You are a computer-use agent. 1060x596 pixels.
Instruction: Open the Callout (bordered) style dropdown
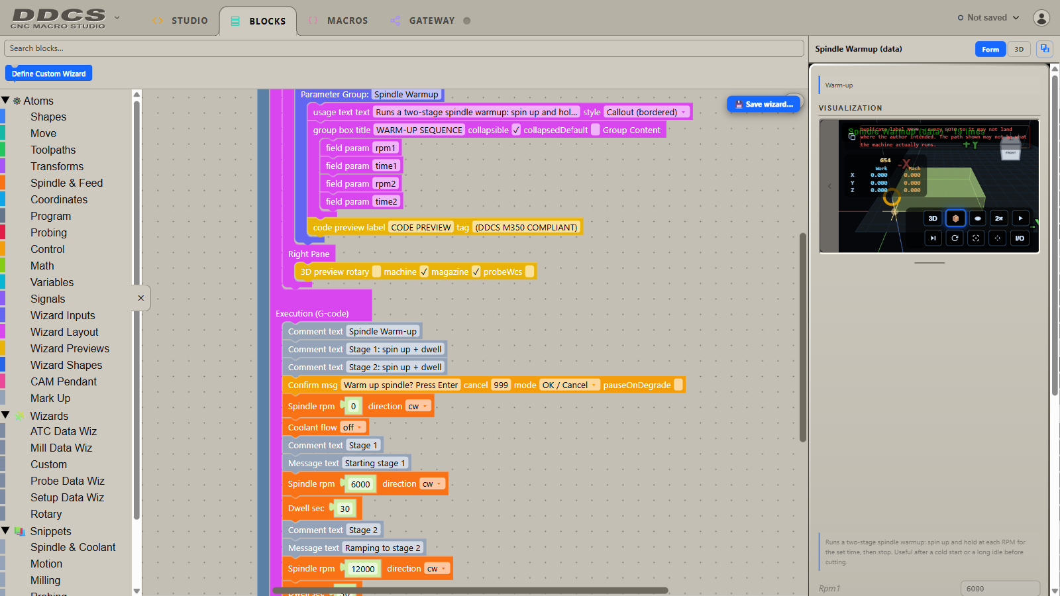click(646, 112)
